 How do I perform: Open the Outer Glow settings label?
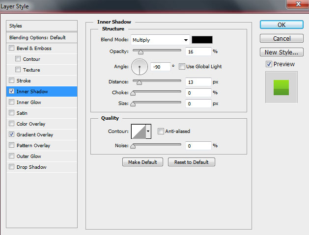(29, 157)
